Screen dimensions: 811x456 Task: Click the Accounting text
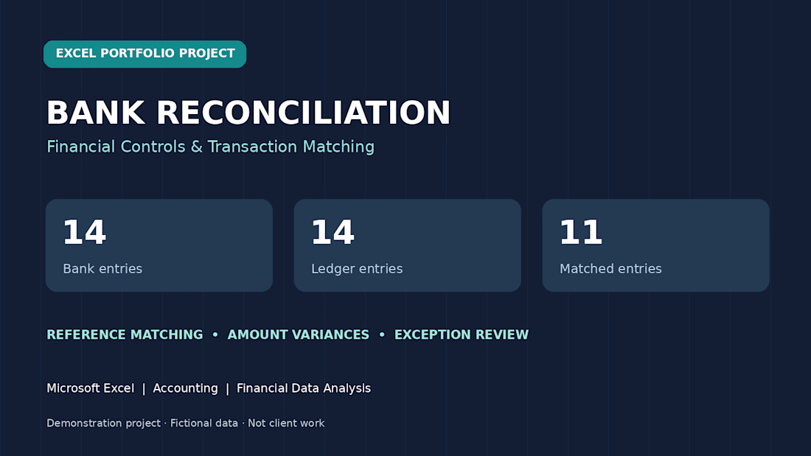(185, 388)
